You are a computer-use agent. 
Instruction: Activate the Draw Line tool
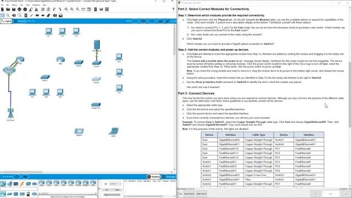pos(31,15)
